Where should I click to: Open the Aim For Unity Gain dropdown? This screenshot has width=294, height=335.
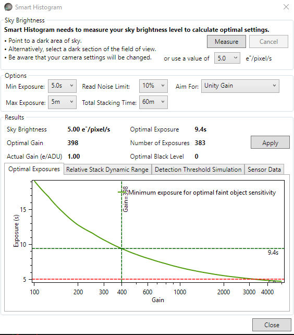coord(240,86)
